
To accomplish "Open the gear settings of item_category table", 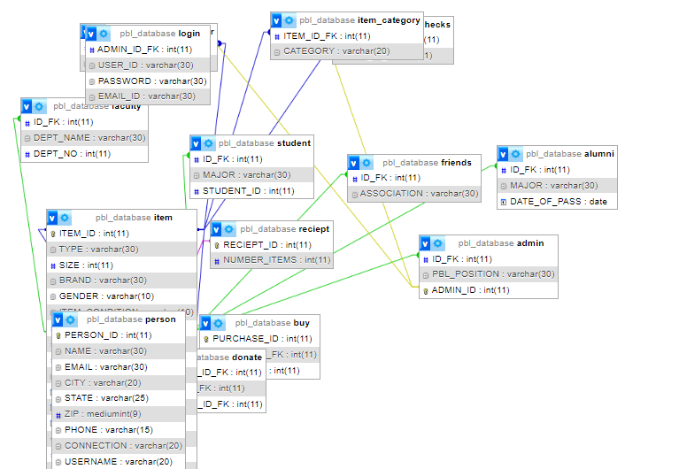I will 289,20.
